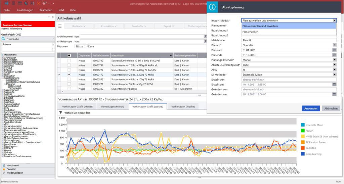Screen dimensions: 344x184
Task: Click the Abbrechen button
Action: pos(331,108)
